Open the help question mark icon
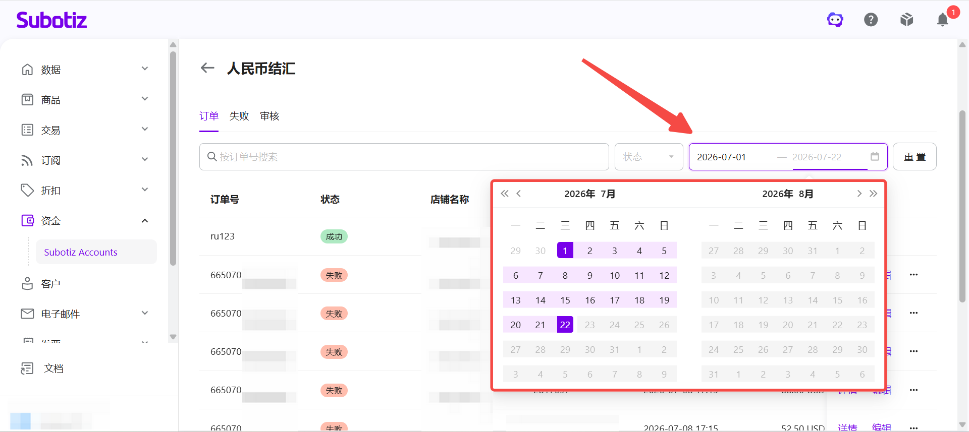Viewport: 969px width, 432px height. pos(871,20)
